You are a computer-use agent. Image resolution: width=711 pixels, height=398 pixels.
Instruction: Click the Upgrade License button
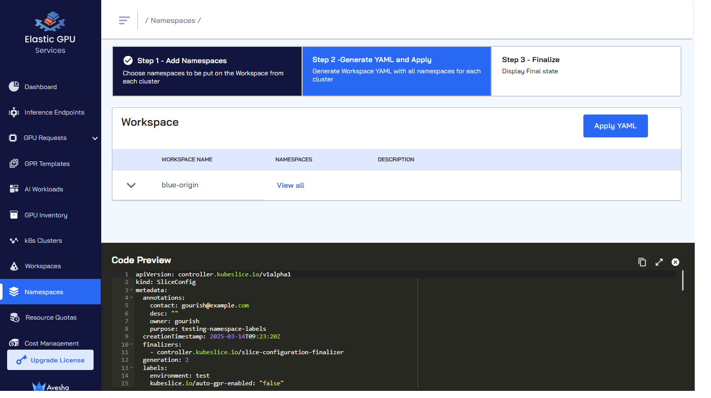click(x=50, y=360)
